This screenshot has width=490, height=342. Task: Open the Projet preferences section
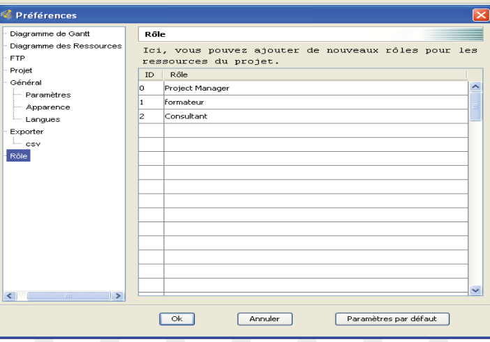pyautogui.click(x=21, y=70)
